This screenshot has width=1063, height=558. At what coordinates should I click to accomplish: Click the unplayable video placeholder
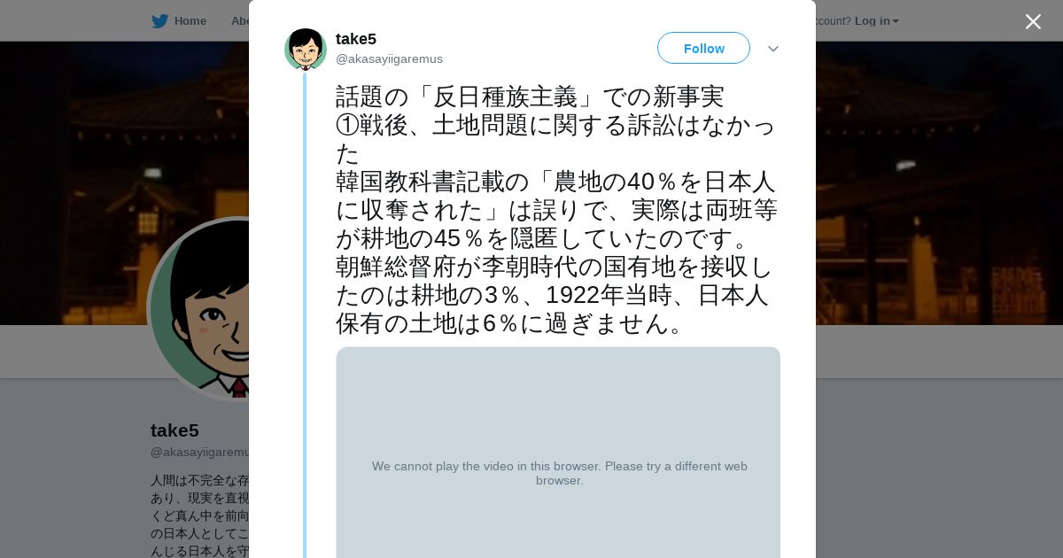coord(558,407)
